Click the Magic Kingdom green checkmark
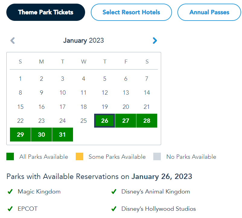The image size is (242, 218). click(x=10, y=192)
